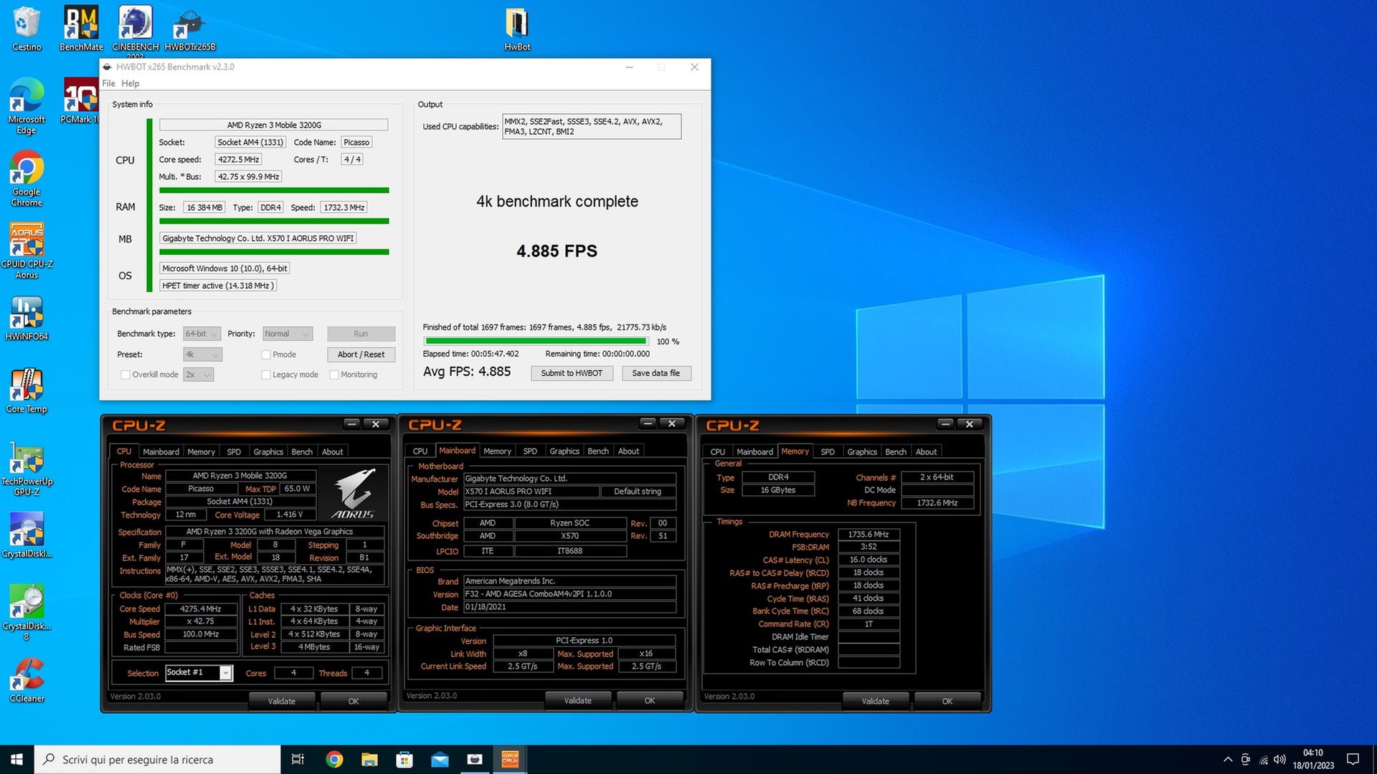1377x774 pixels.
Task: Click Validate in the middle CPU-Z Mainboard window
Action: pos(578,700)
